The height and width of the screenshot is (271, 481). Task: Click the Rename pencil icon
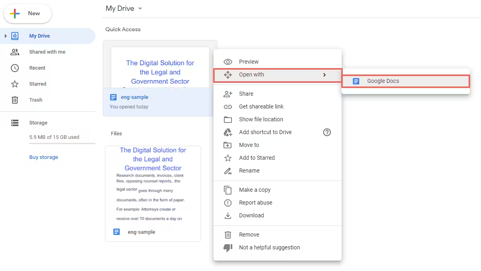228,171
